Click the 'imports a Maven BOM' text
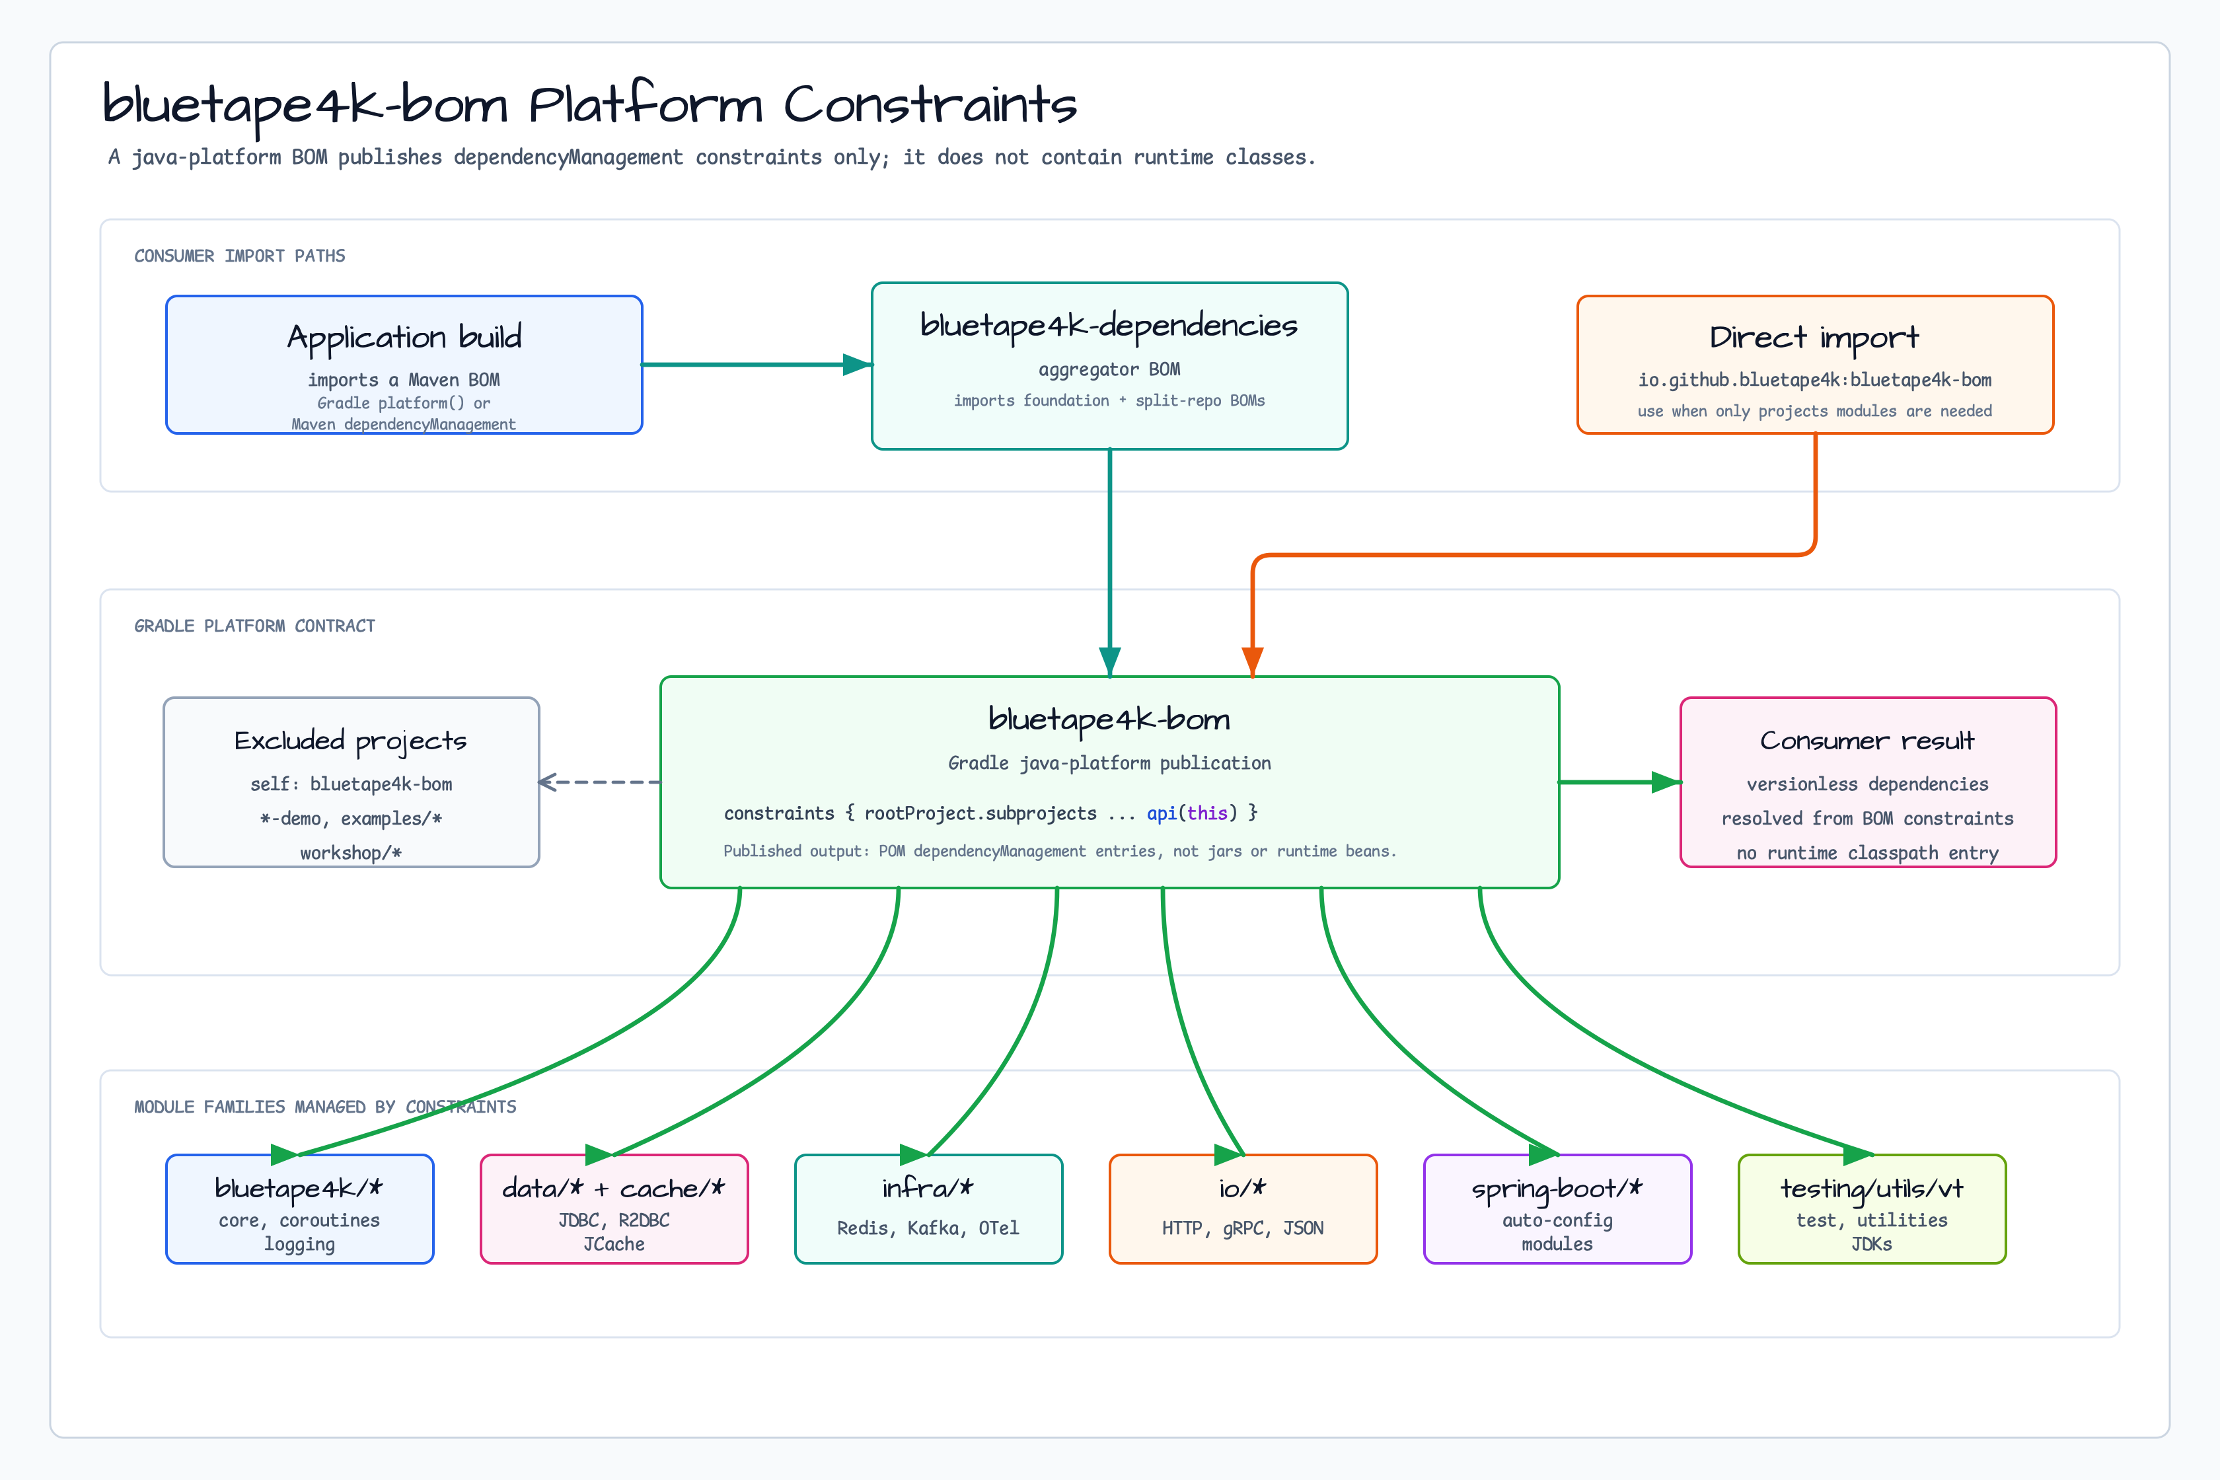 click(x=404, y=379)
